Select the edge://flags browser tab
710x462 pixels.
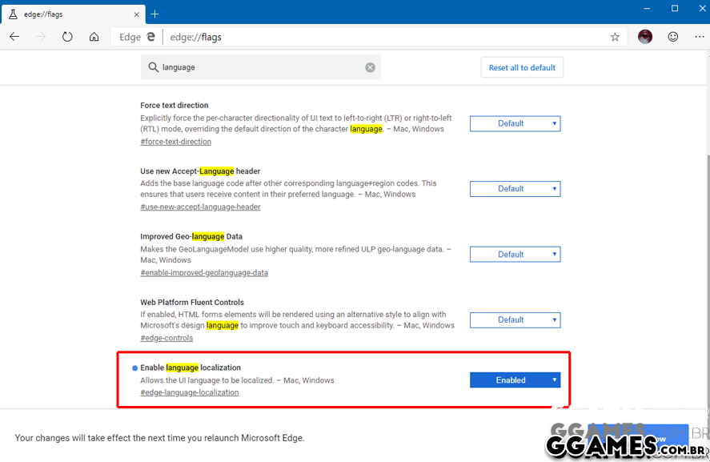coord(72,14)
